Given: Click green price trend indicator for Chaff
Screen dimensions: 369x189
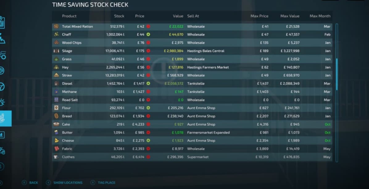Looking at the screenshot, I should click(148, 35).
